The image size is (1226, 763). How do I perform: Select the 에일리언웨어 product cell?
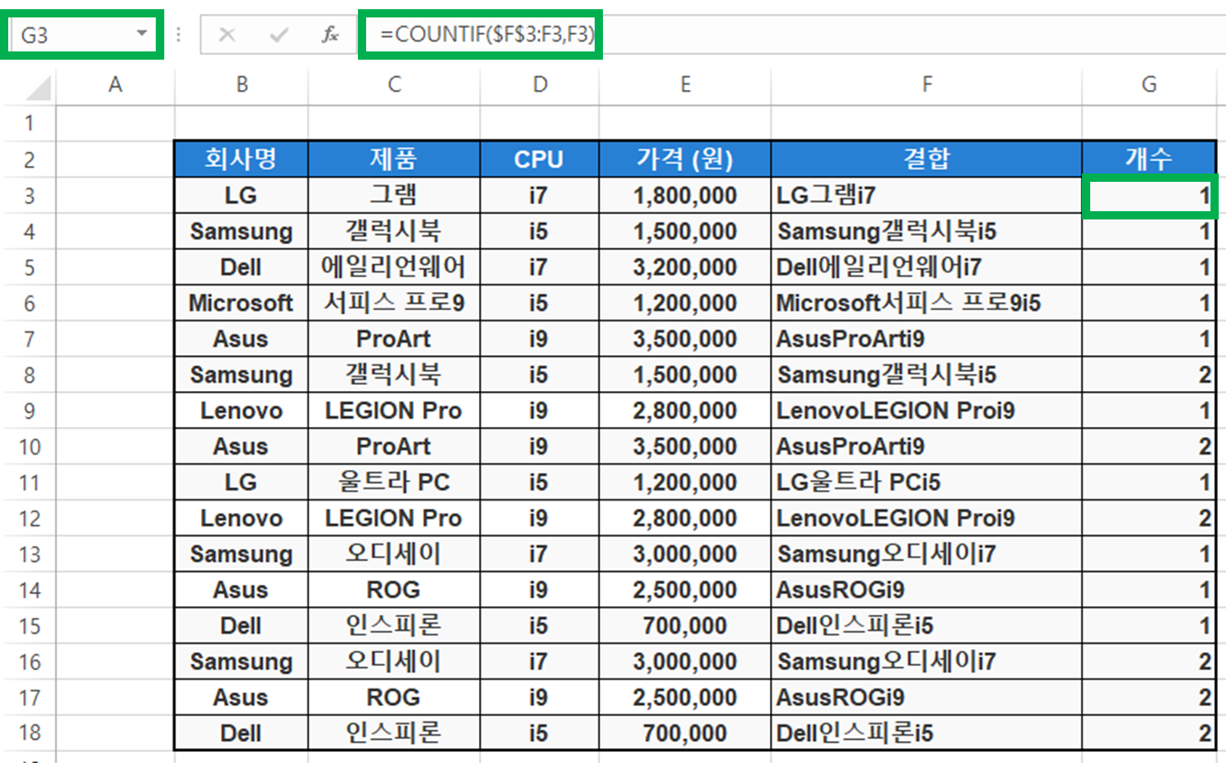[x=395, y=267]
